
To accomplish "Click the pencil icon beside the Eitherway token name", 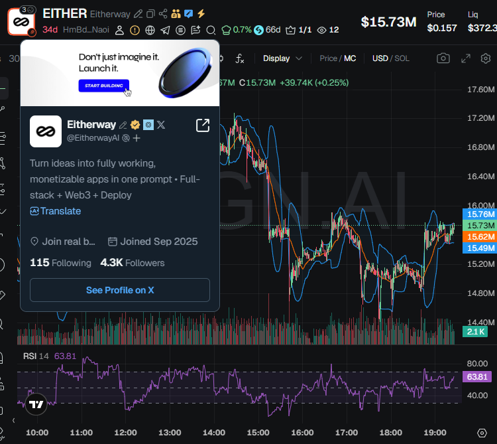I will [x=138, y=14].
